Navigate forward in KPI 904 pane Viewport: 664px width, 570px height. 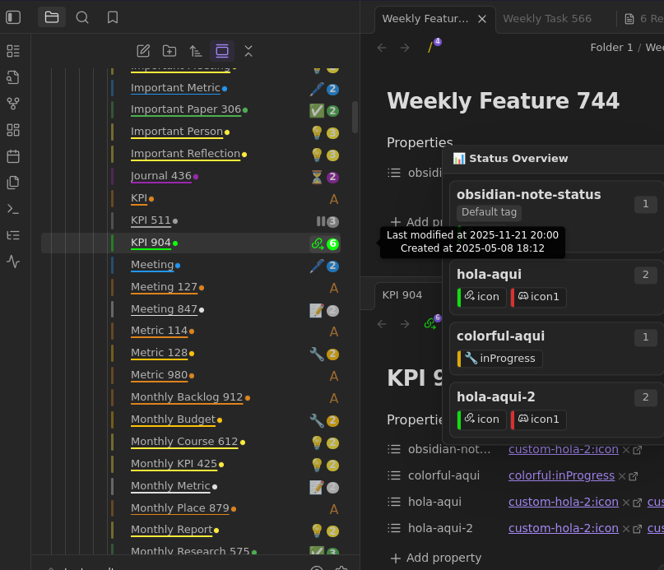pos(405,324)
